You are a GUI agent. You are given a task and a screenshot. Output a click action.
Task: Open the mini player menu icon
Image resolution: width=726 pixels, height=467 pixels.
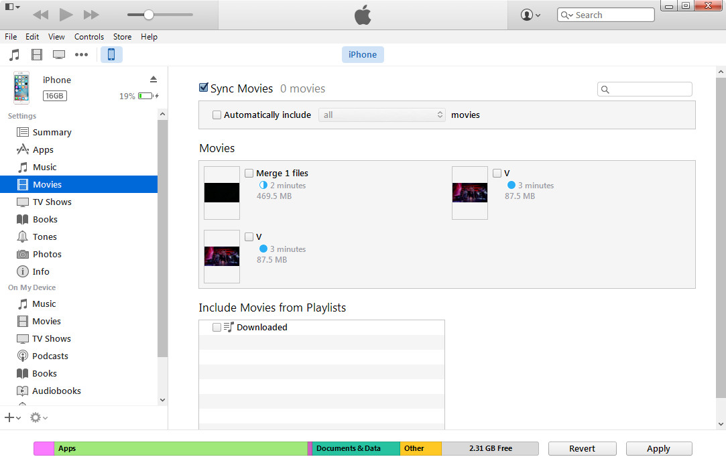pos(12,7)
